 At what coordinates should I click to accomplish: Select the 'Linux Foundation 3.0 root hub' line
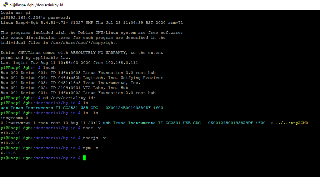click(x=78, y=73)
